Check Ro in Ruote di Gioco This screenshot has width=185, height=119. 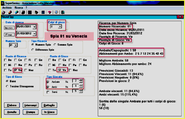click(80, 65)
